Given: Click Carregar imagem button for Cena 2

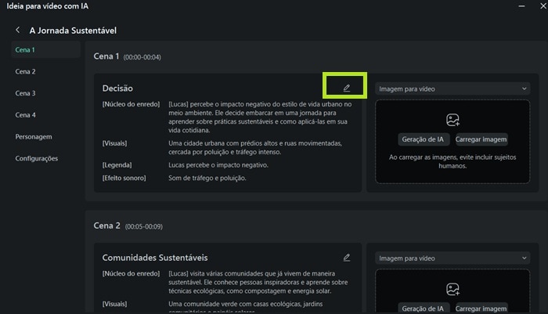Looking at the screenshot, I should point(481,308).
